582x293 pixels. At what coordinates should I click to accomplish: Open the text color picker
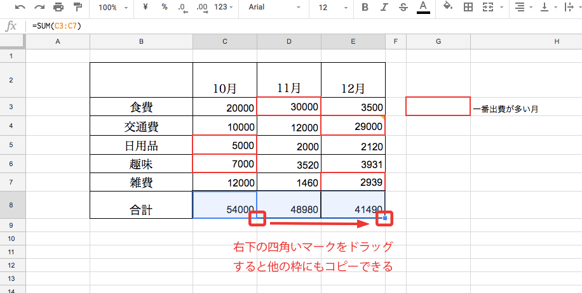tap(424, 8)
